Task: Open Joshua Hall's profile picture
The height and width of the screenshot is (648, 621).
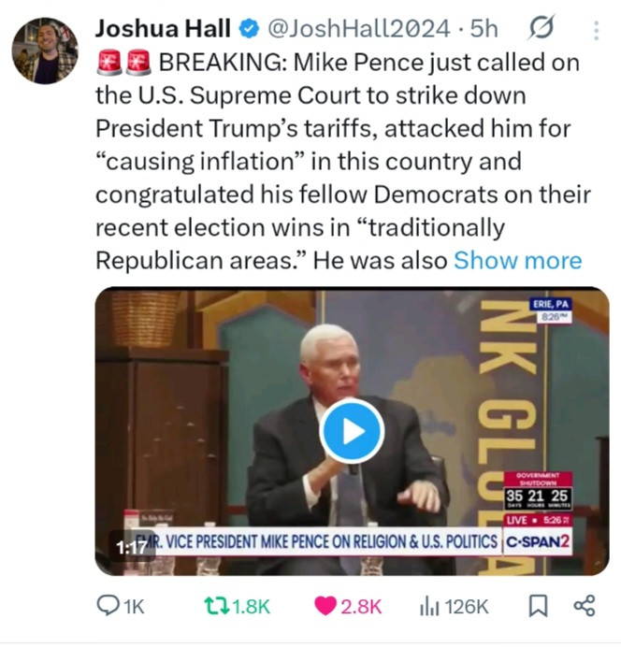Action: coord(45,50)
